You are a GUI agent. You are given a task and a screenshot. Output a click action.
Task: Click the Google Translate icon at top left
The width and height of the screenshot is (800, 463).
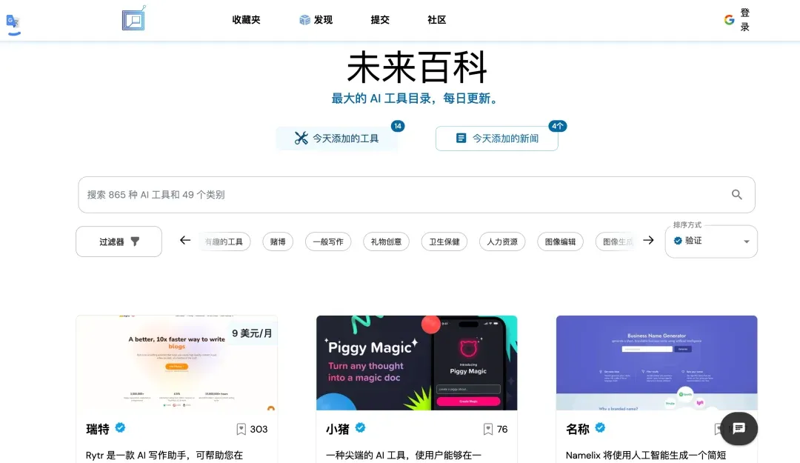point(13,24)
